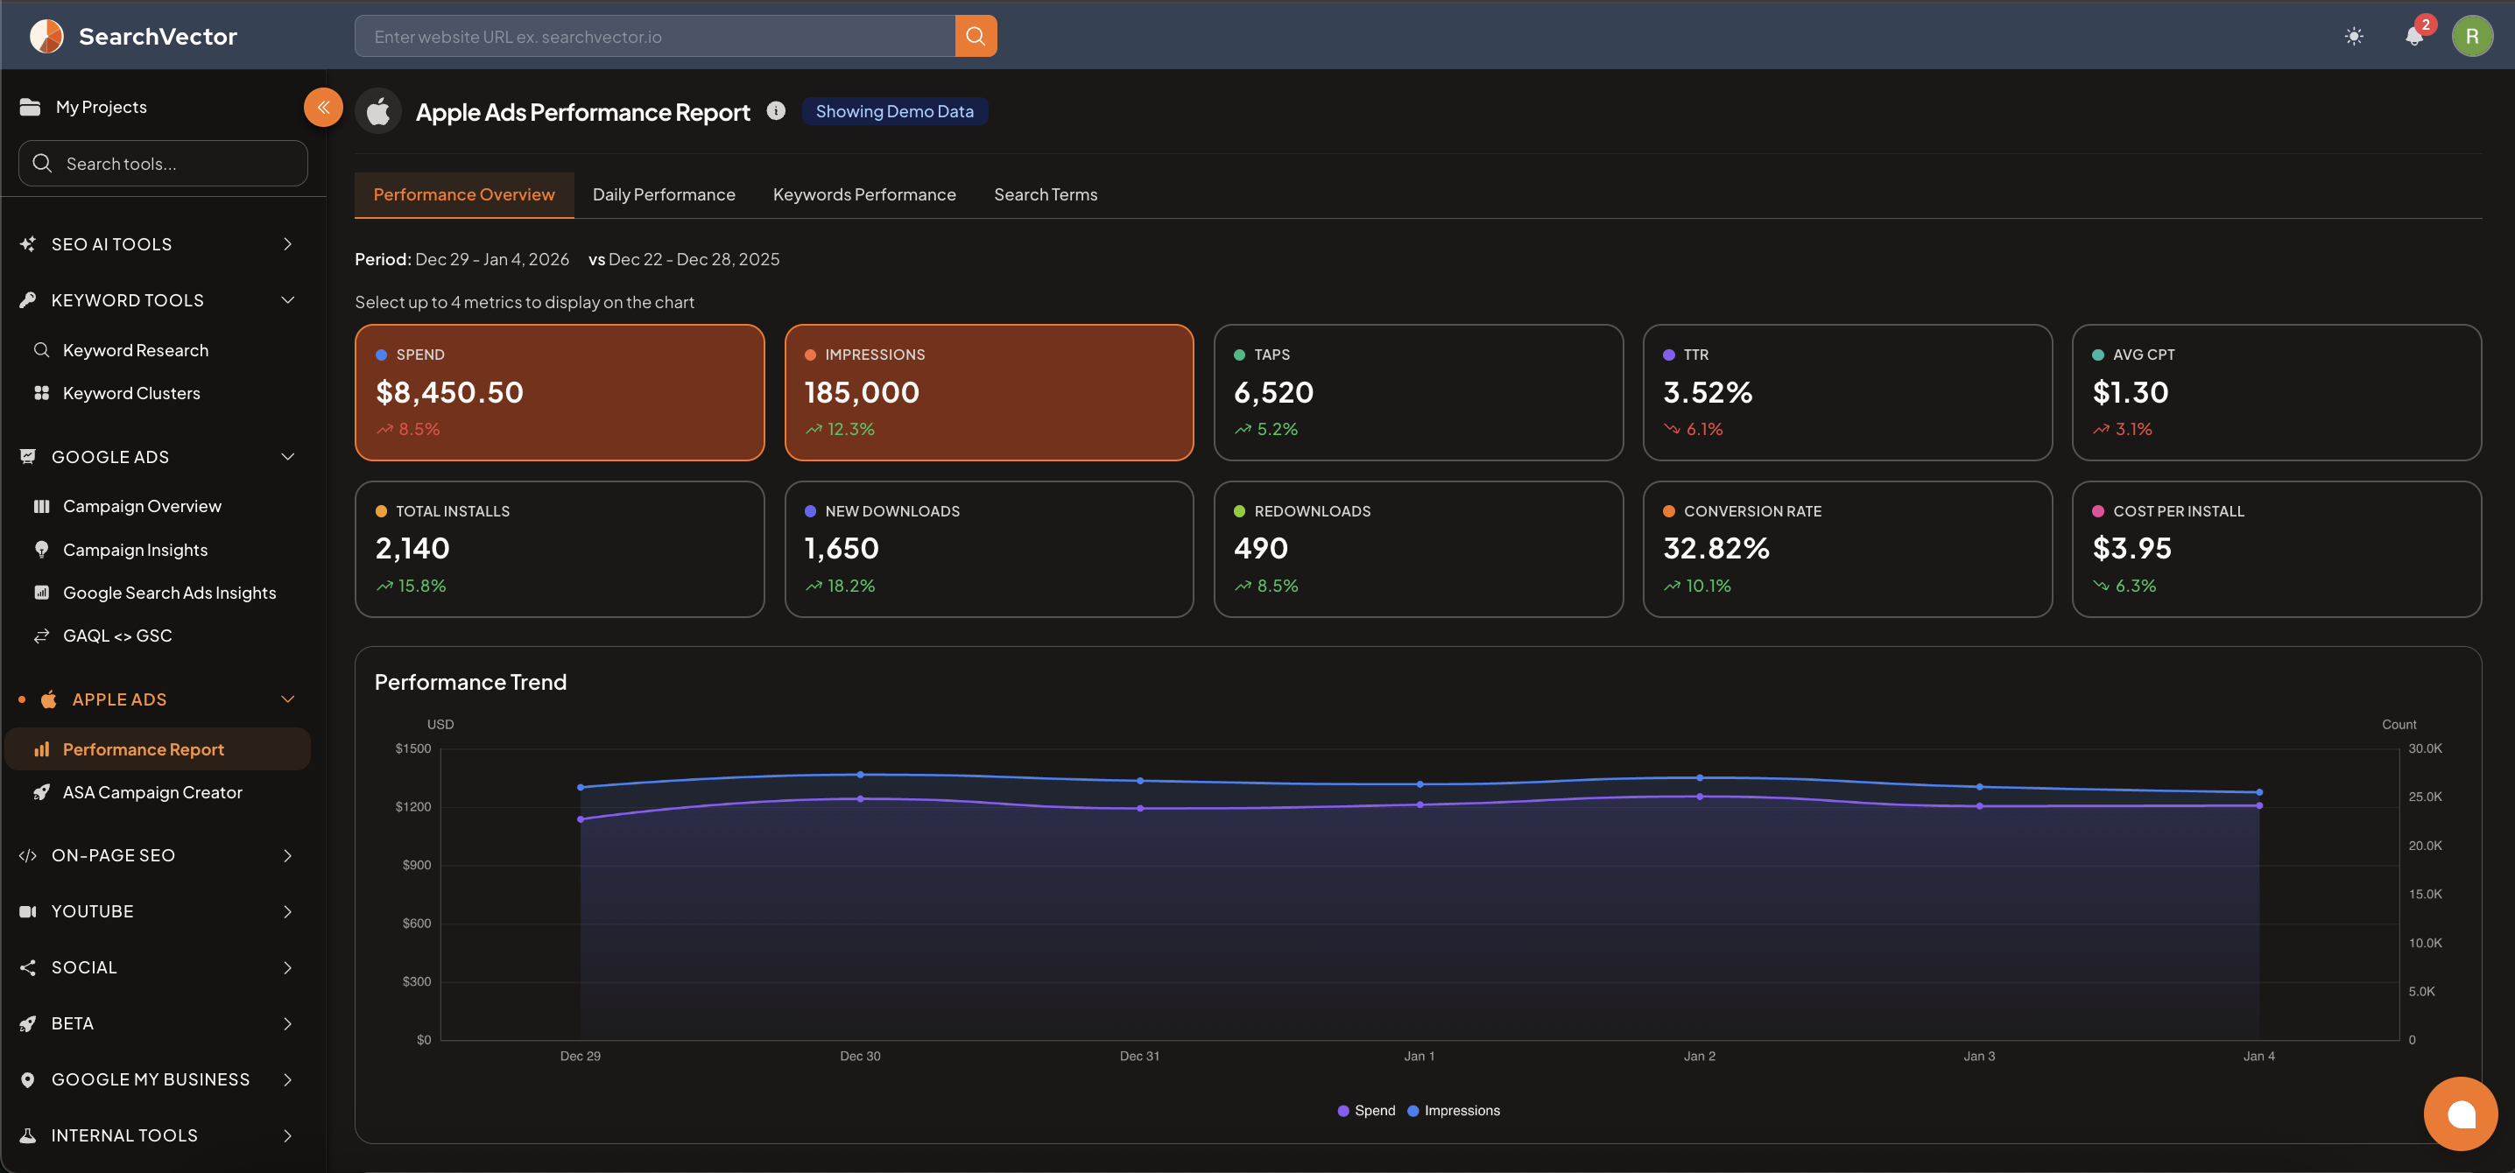This screenshot has height=1173, width=2515.
Task: Deselect the Impressions metric card
Action: point(989,392)
